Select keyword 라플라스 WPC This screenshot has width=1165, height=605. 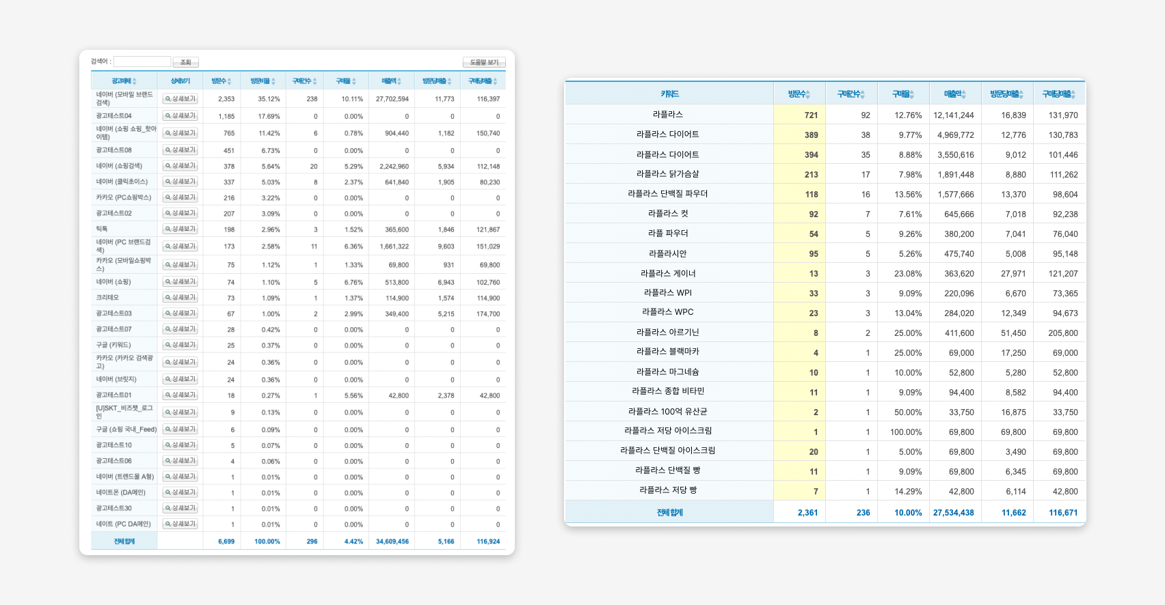coord(668,312)
